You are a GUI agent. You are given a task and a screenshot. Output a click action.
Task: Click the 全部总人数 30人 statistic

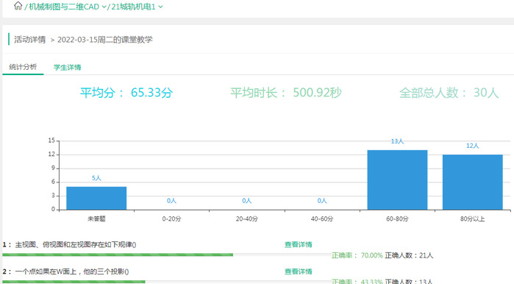pos(449,93)
